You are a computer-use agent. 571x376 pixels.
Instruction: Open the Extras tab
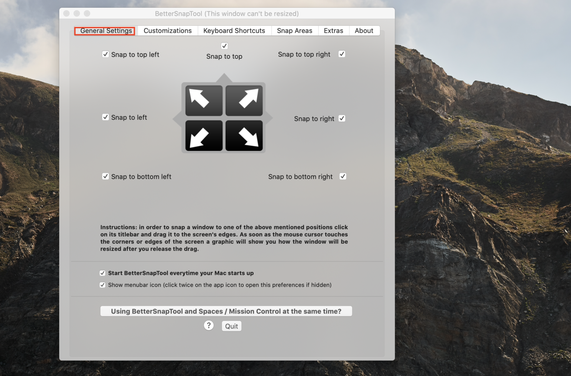333,30
